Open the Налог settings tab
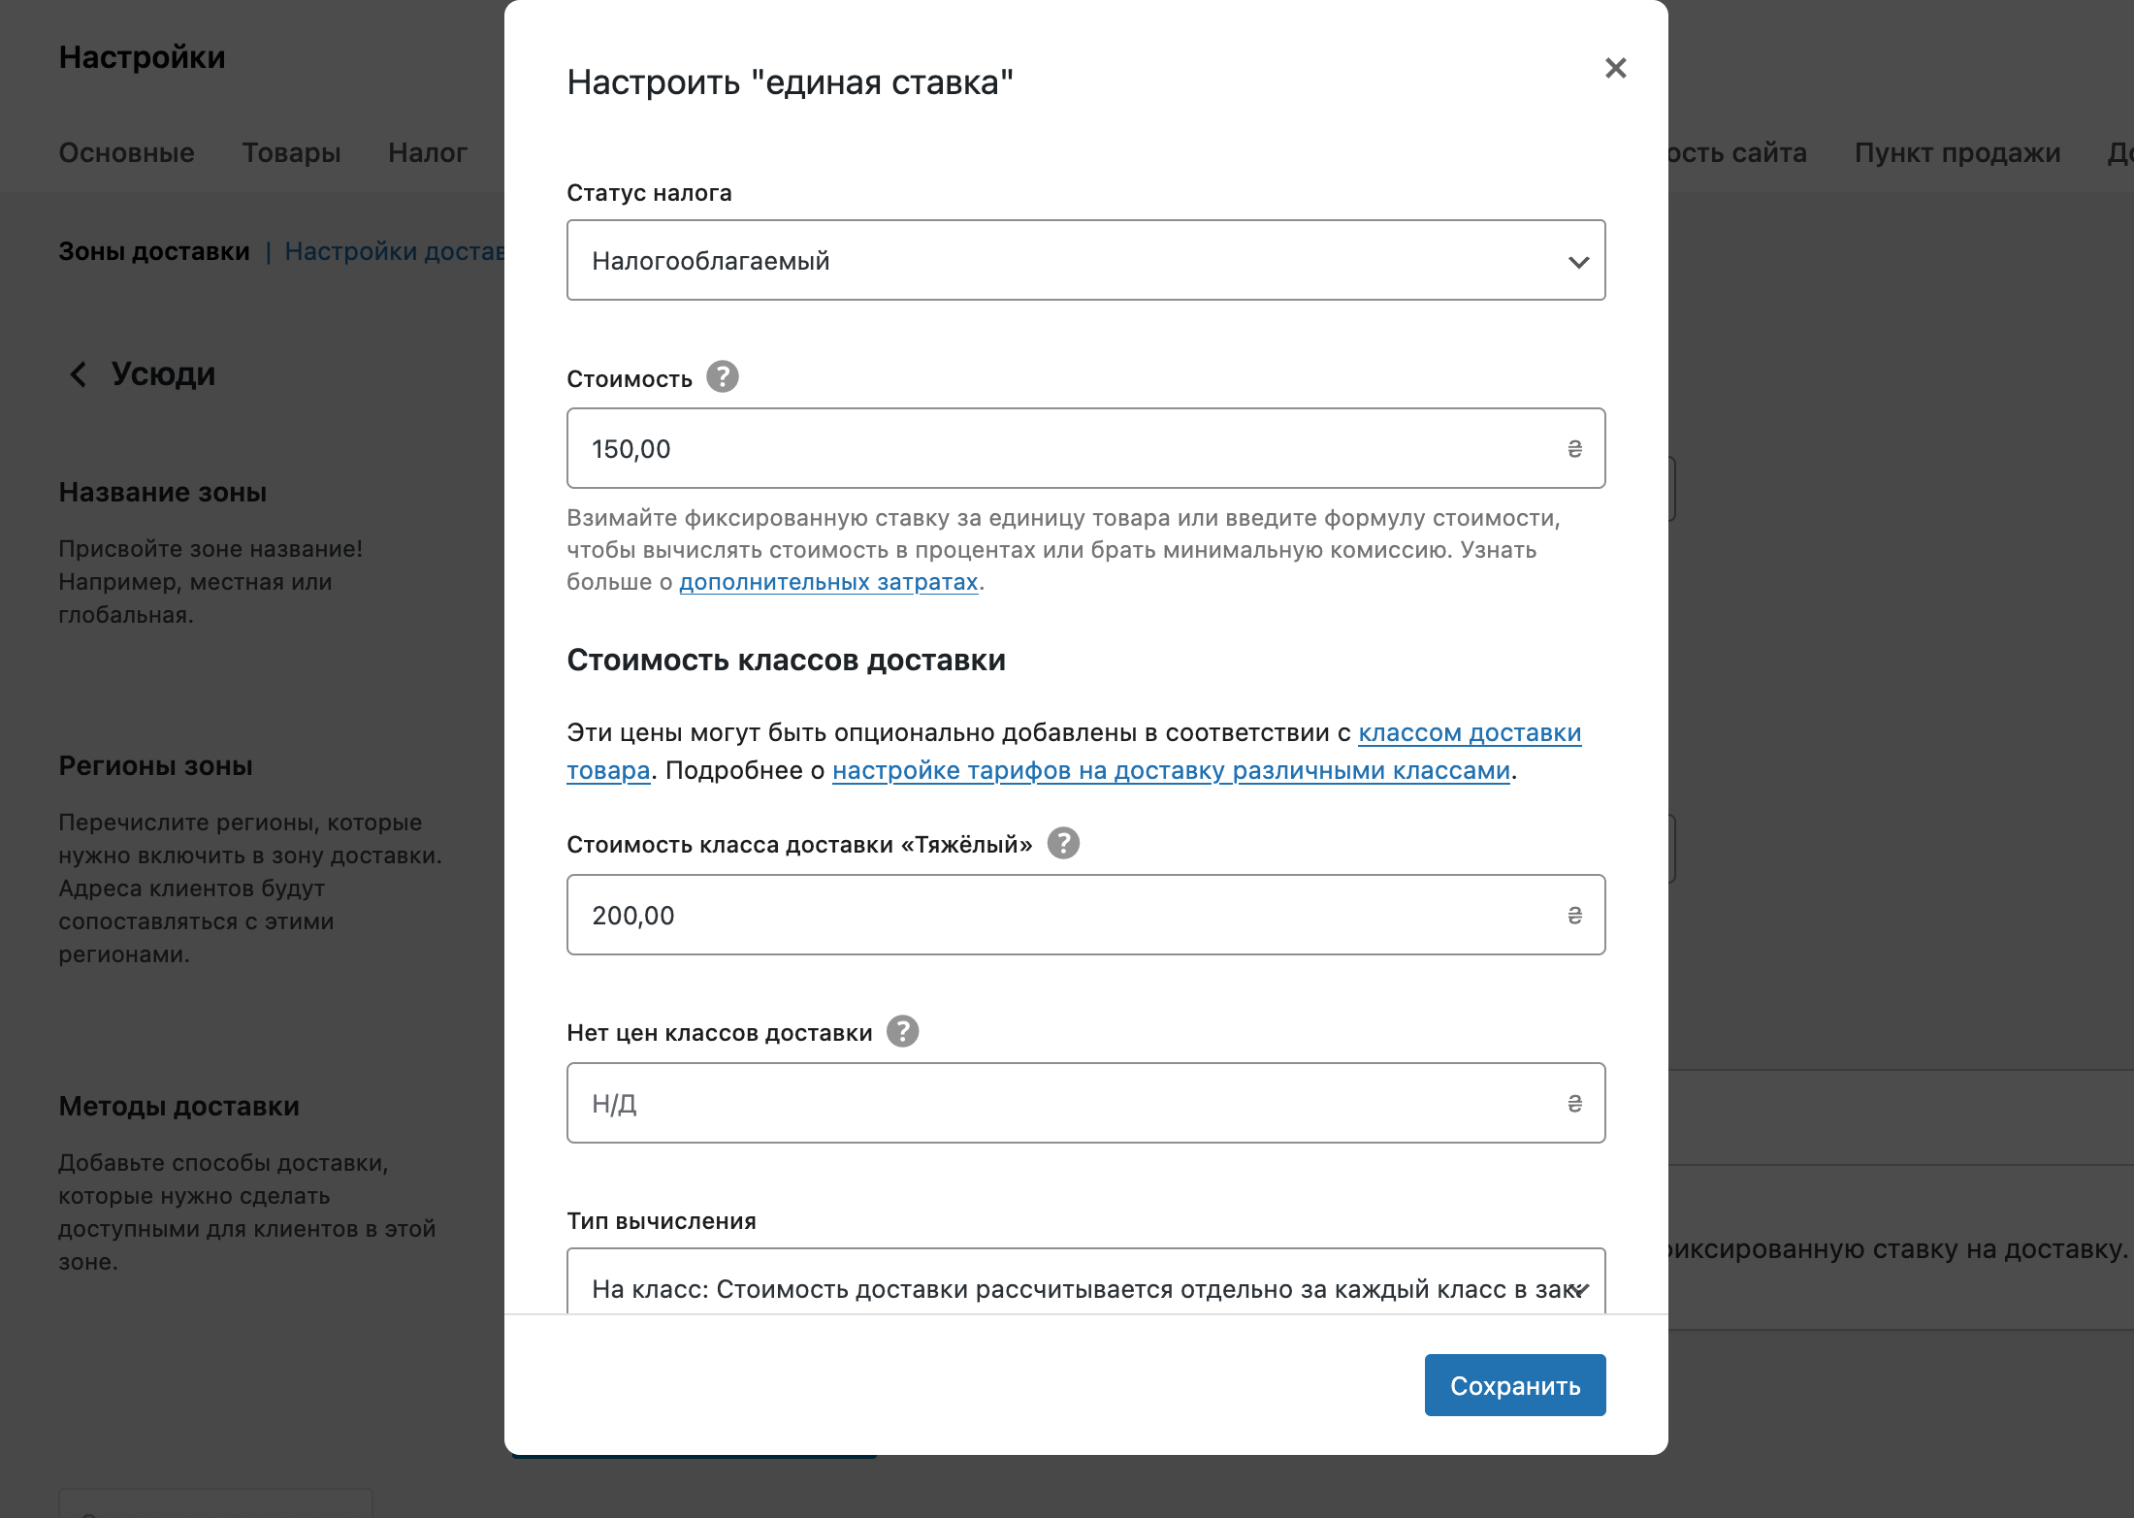The width and height of the screenshot is (2134, 1518). pos(427,152)
